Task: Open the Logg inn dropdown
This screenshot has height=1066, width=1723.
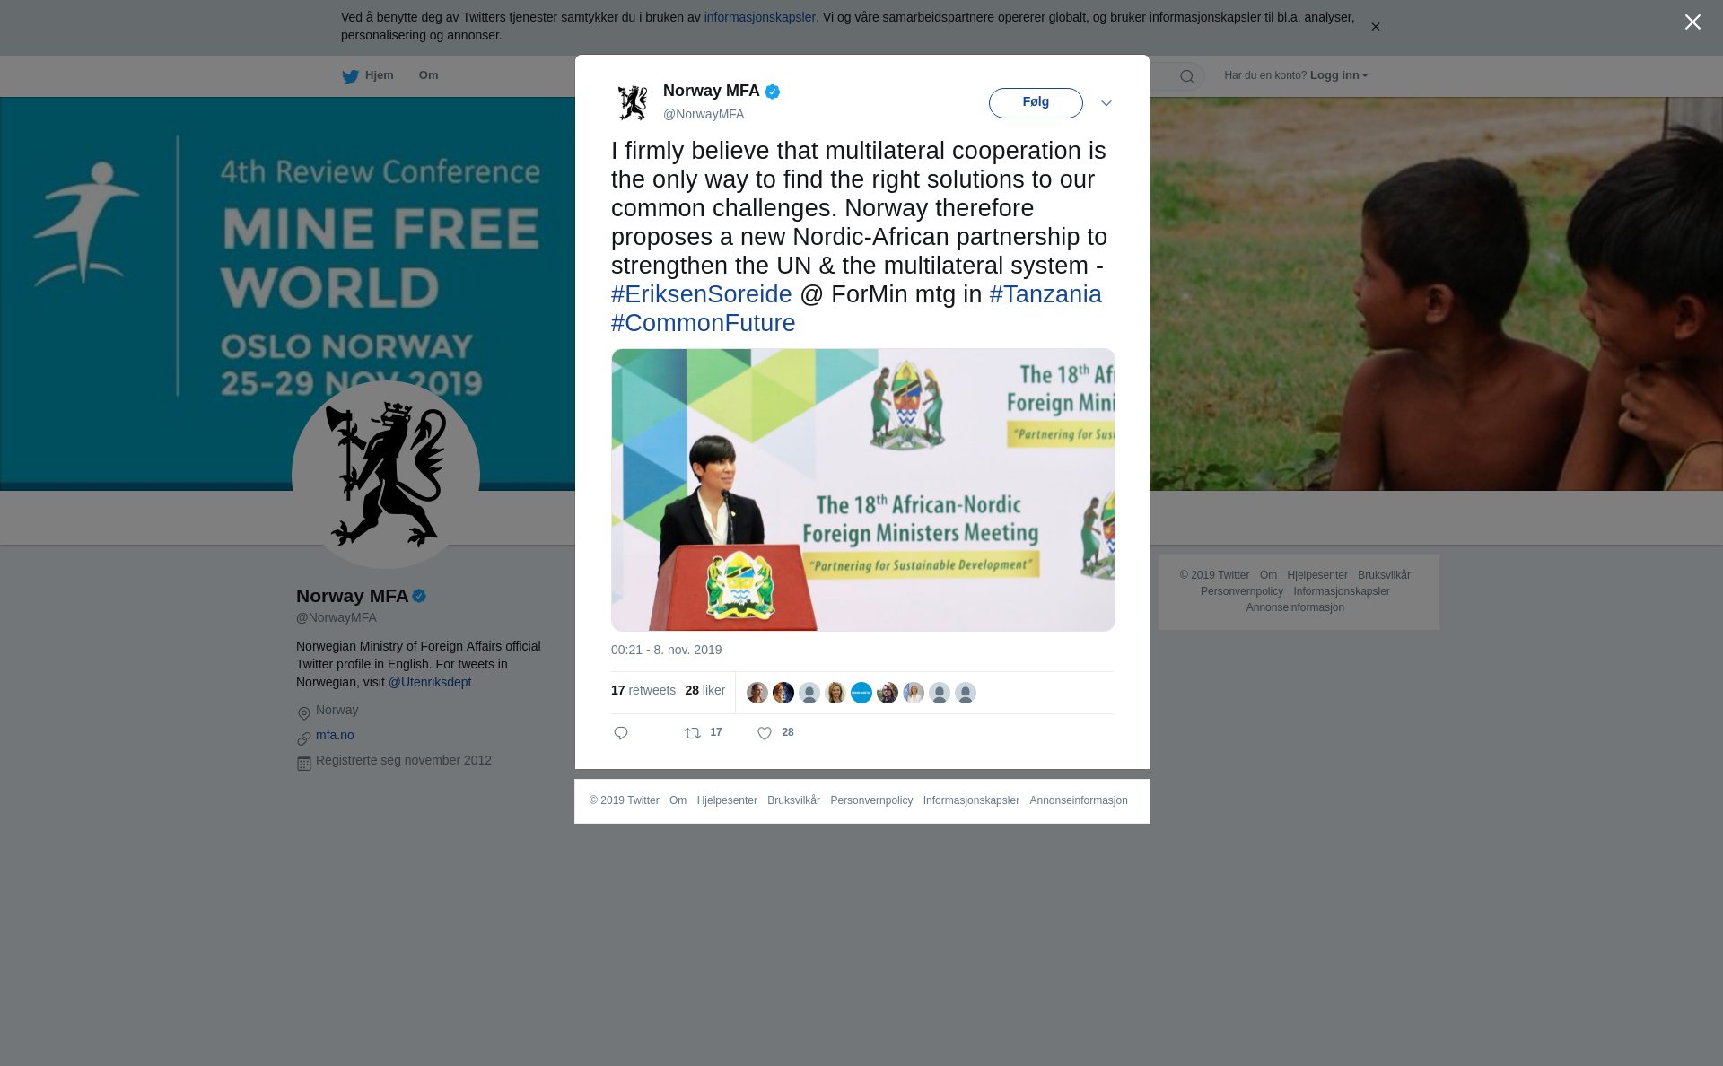Action: click(1339, 75)
